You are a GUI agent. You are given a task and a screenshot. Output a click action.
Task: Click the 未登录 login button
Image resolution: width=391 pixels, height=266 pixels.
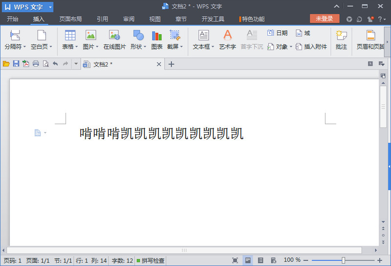[x=325, y=19]
